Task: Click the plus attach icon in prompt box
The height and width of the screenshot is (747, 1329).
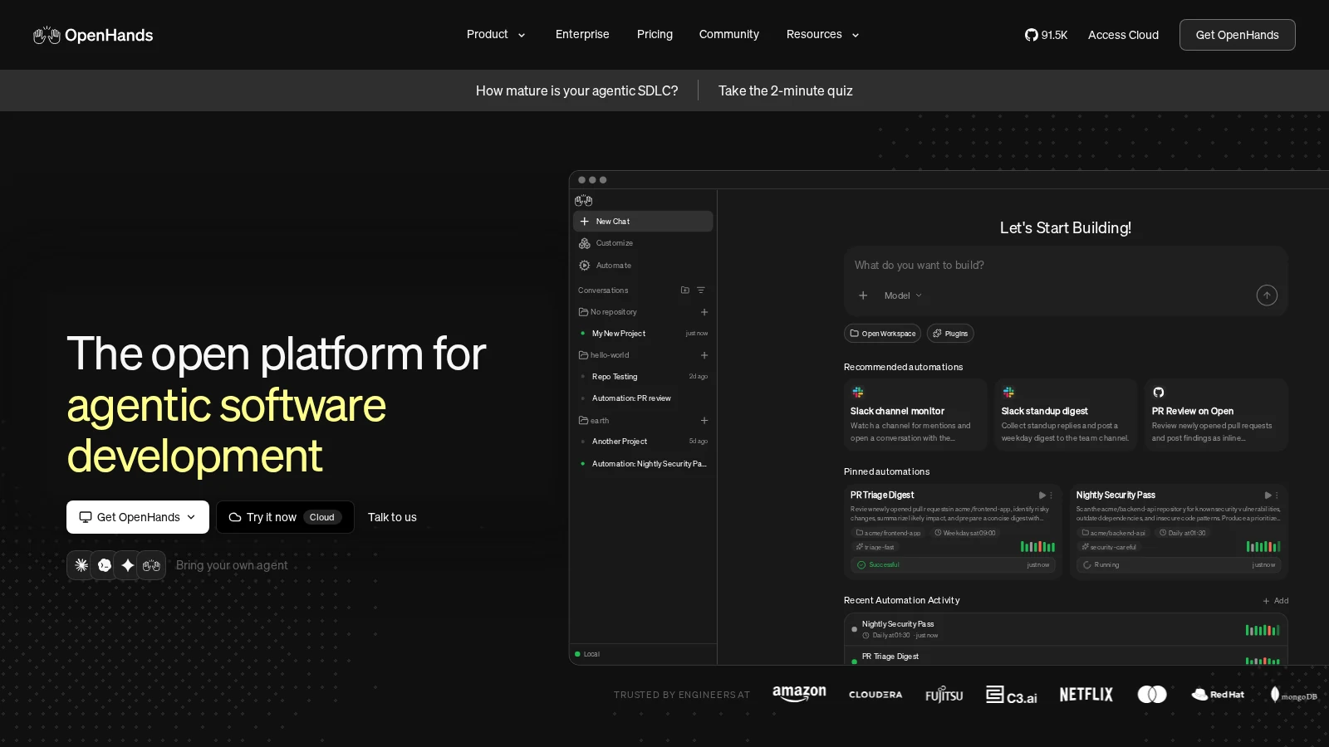Action: click(x=863, y=295)
